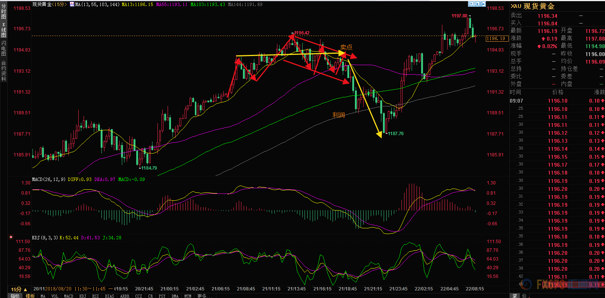Open the 合约资料 side tab

(x=3, y=71)
